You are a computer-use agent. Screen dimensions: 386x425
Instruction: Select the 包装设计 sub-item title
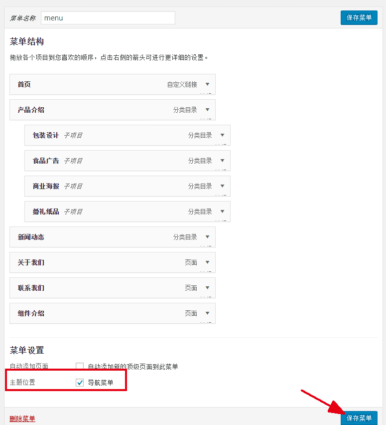click(46, 135)
